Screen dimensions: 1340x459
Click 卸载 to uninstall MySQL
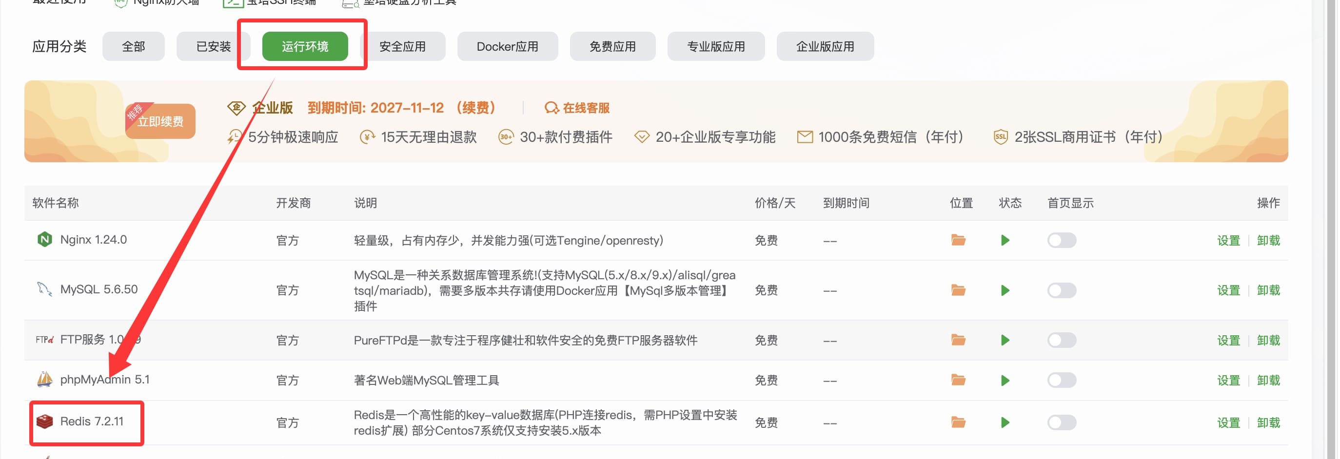click(x=1268, y=290)
